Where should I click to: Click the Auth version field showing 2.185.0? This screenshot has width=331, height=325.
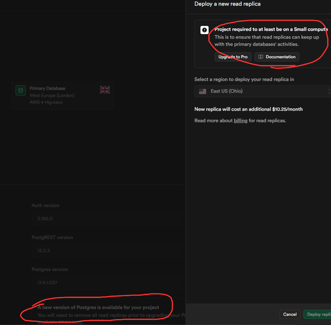click(106, 219)
